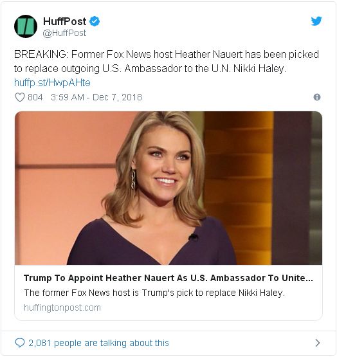
Task: Open the HuffPost display name link
Action: tap(65, 21)
